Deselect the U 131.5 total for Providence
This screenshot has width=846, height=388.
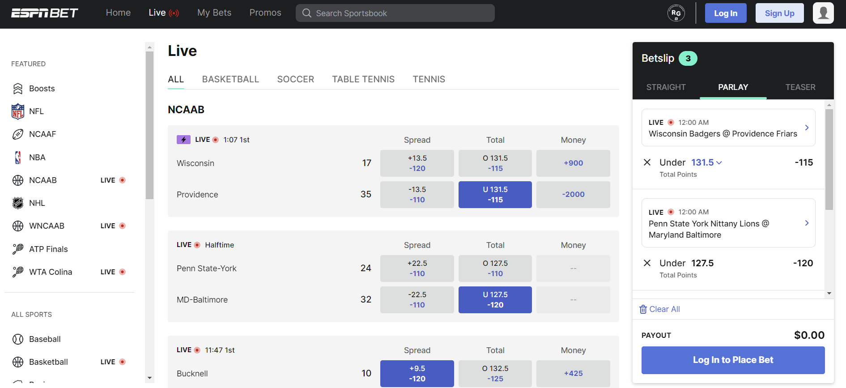495,195
